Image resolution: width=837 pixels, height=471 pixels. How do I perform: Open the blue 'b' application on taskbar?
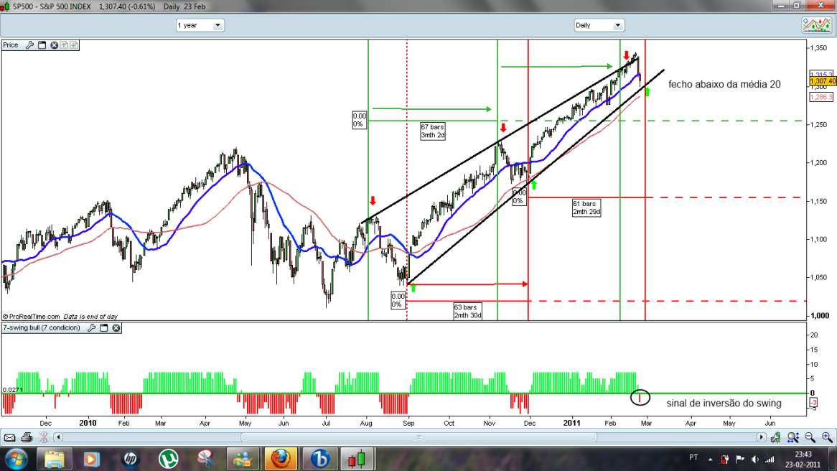point(319,460)
